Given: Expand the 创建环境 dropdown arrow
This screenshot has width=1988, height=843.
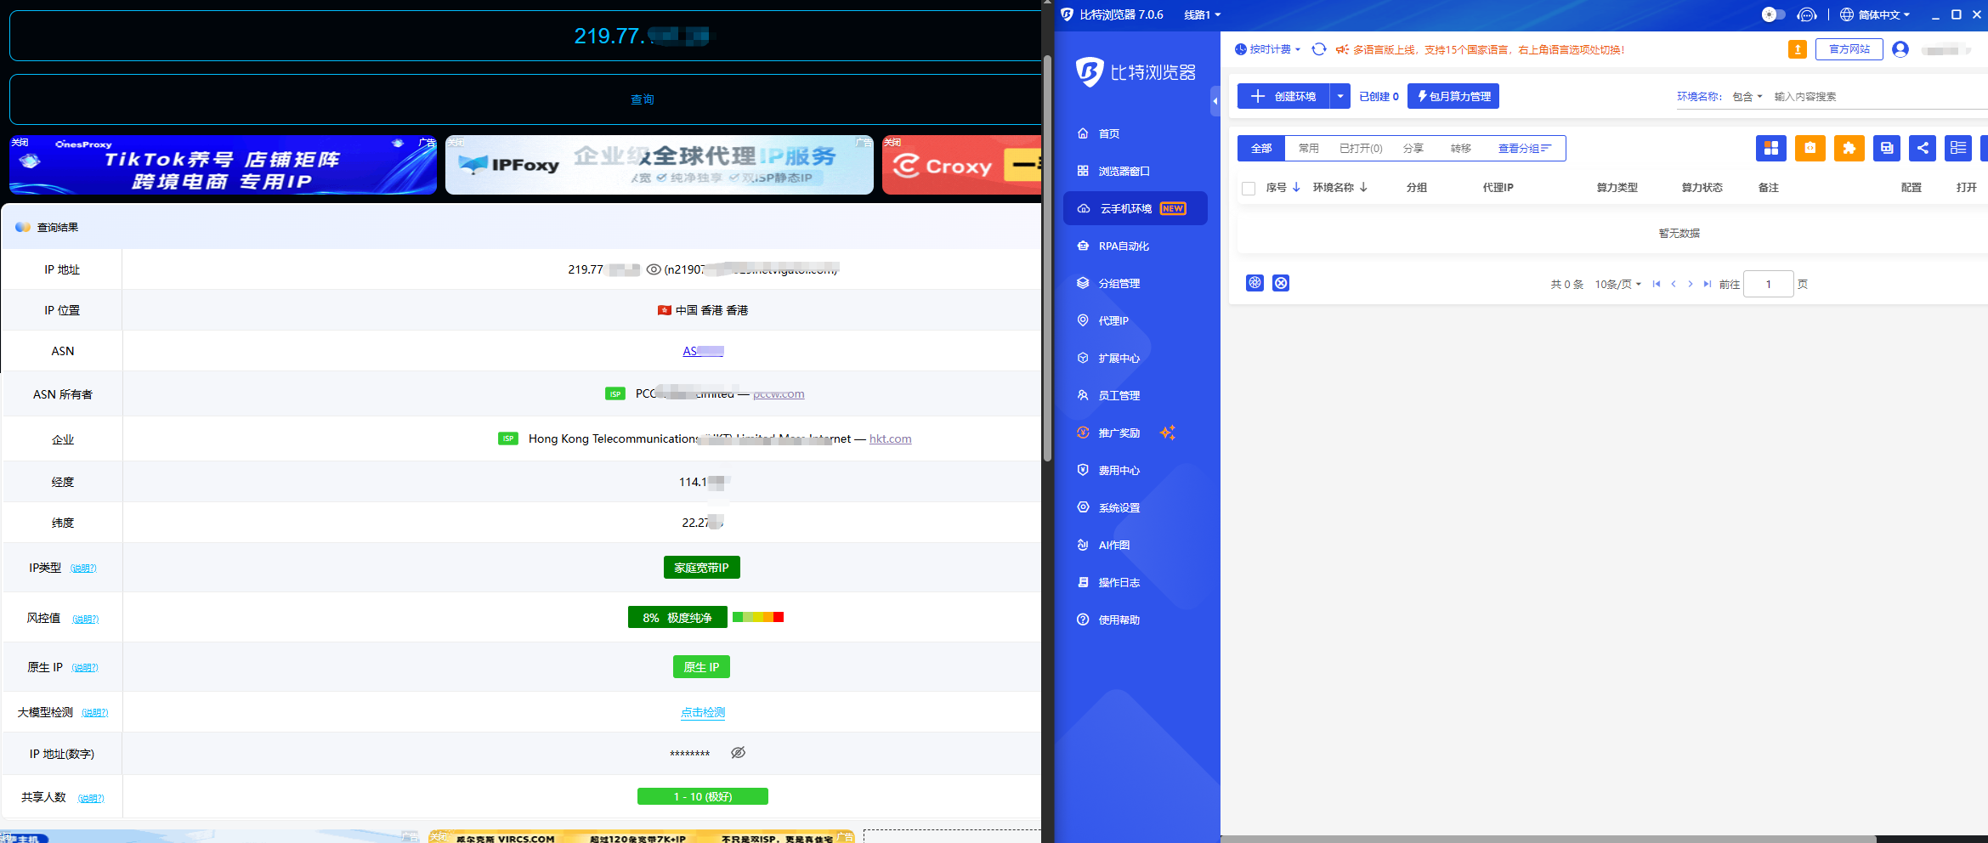Looking at the screenshot, I should tap(1339, 96).
